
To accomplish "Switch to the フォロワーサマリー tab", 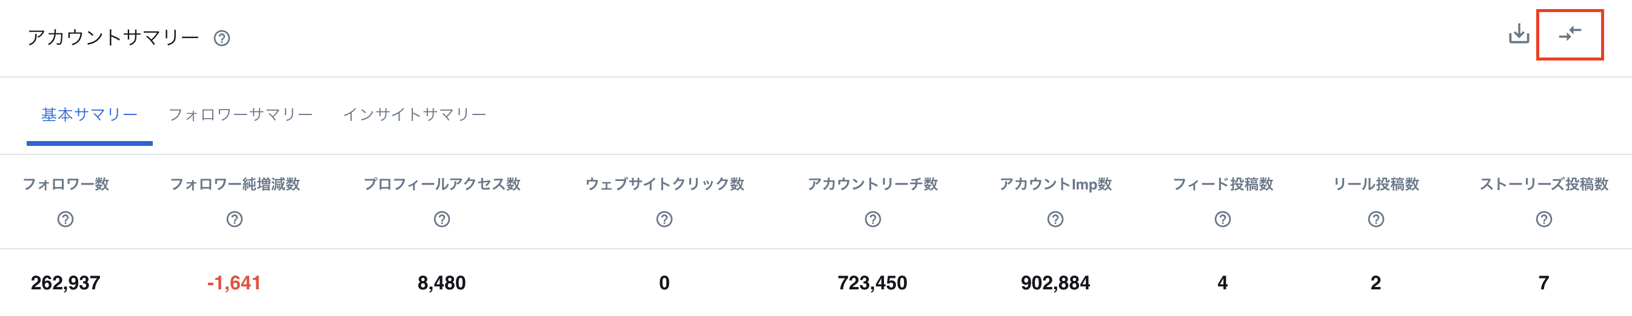I will pyautogui.click(x=240, y=115).
